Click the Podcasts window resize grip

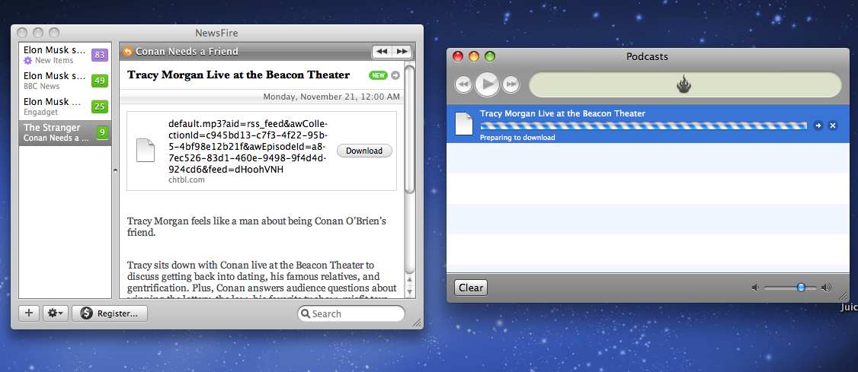(x=844, y=297)
